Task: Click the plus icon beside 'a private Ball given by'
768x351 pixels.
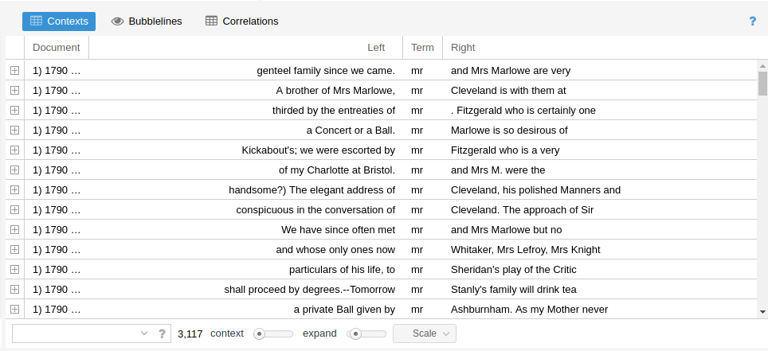Action: point(14,309)
